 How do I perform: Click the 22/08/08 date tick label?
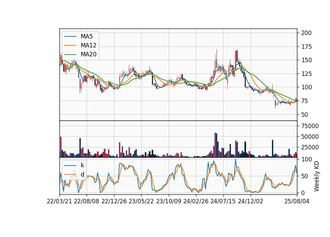click(x=87, y=201)
